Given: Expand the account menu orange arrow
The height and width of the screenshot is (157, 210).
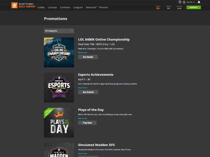Looking at the screenshot, I should click(194, 2).
